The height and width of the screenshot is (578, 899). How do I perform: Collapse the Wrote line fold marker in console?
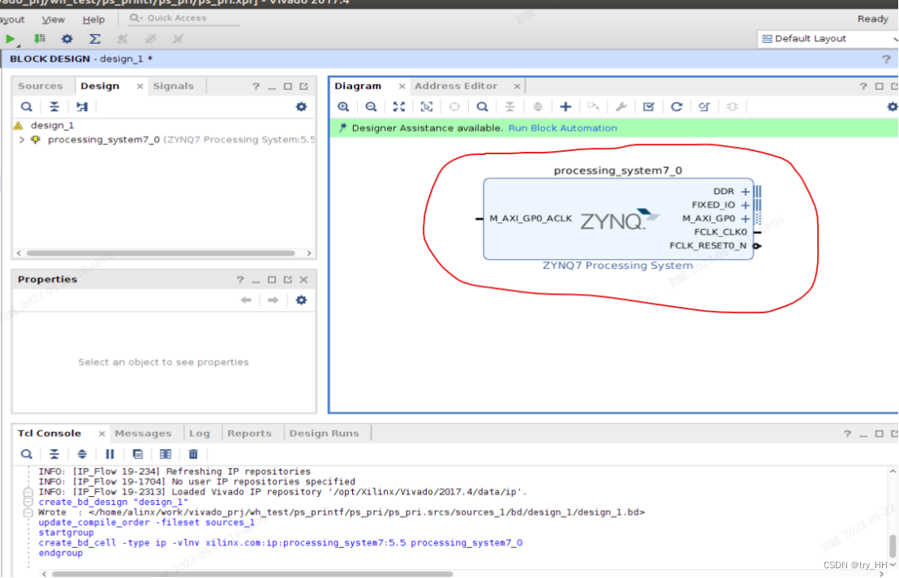point(28,512)
